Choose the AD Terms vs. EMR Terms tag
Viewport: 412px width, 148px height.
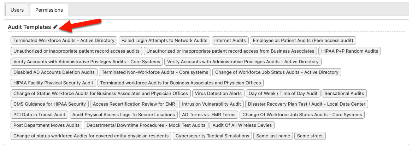pos(208,114)
